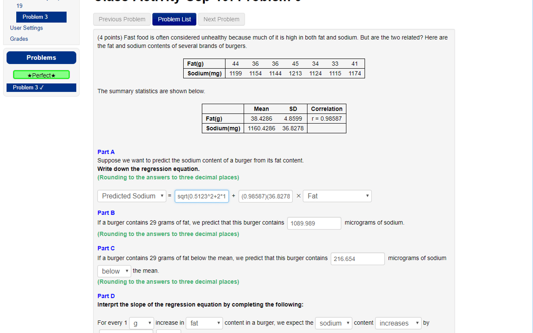533x333 pixels.
Task: Click the Part C heading
Action: (x=106, y=248)
